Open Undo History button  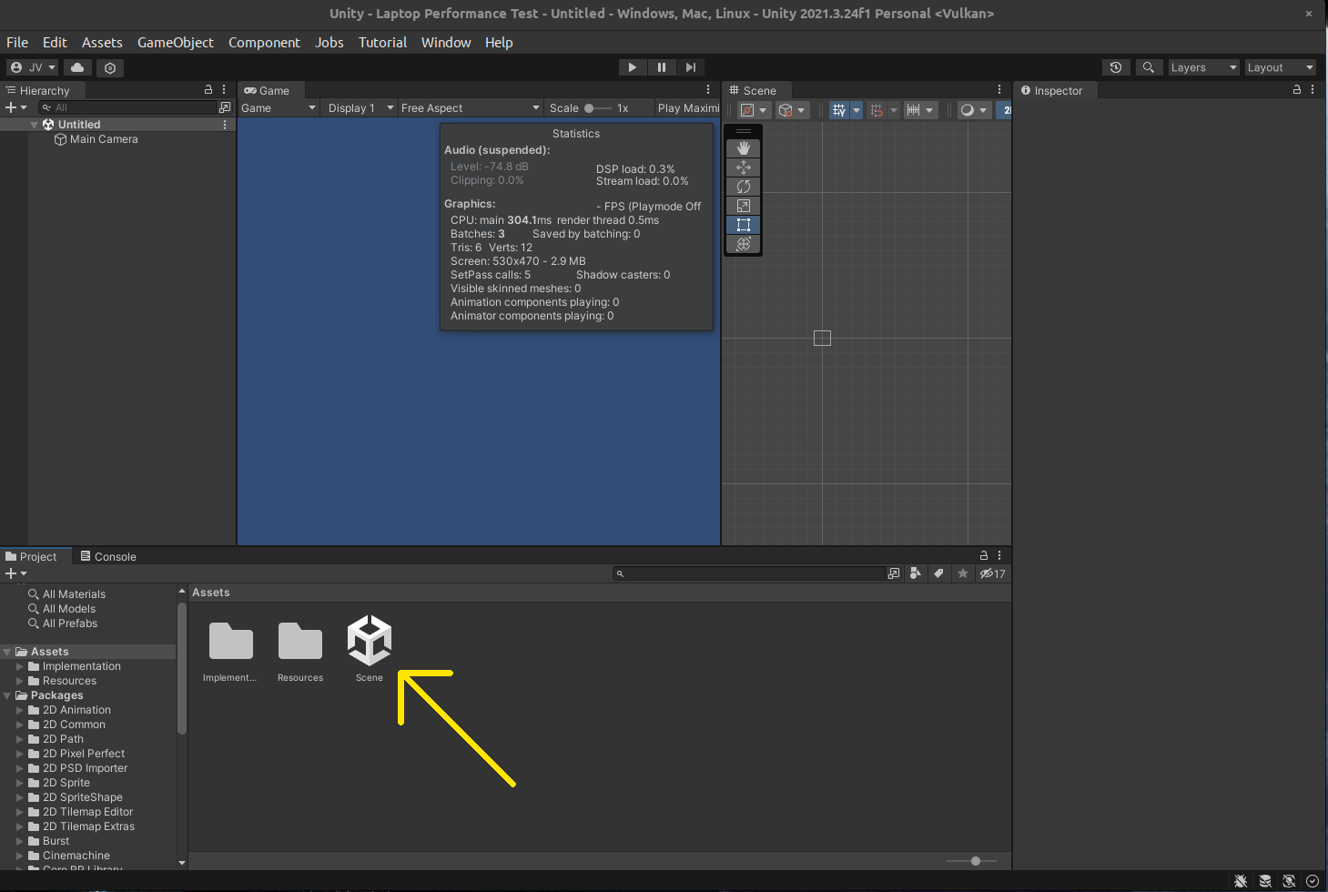(1116, 67)
